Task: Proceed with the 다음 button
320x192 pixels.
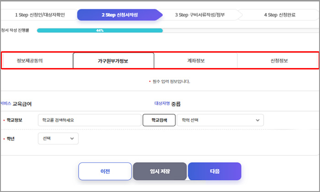Action: pos(215,171)
